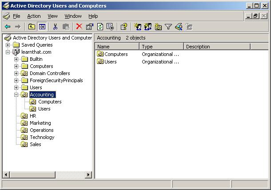Viewport: 271px width, 190px height.
Task: Click the Cut scissors icon
Action: click(x=55, y=27)
